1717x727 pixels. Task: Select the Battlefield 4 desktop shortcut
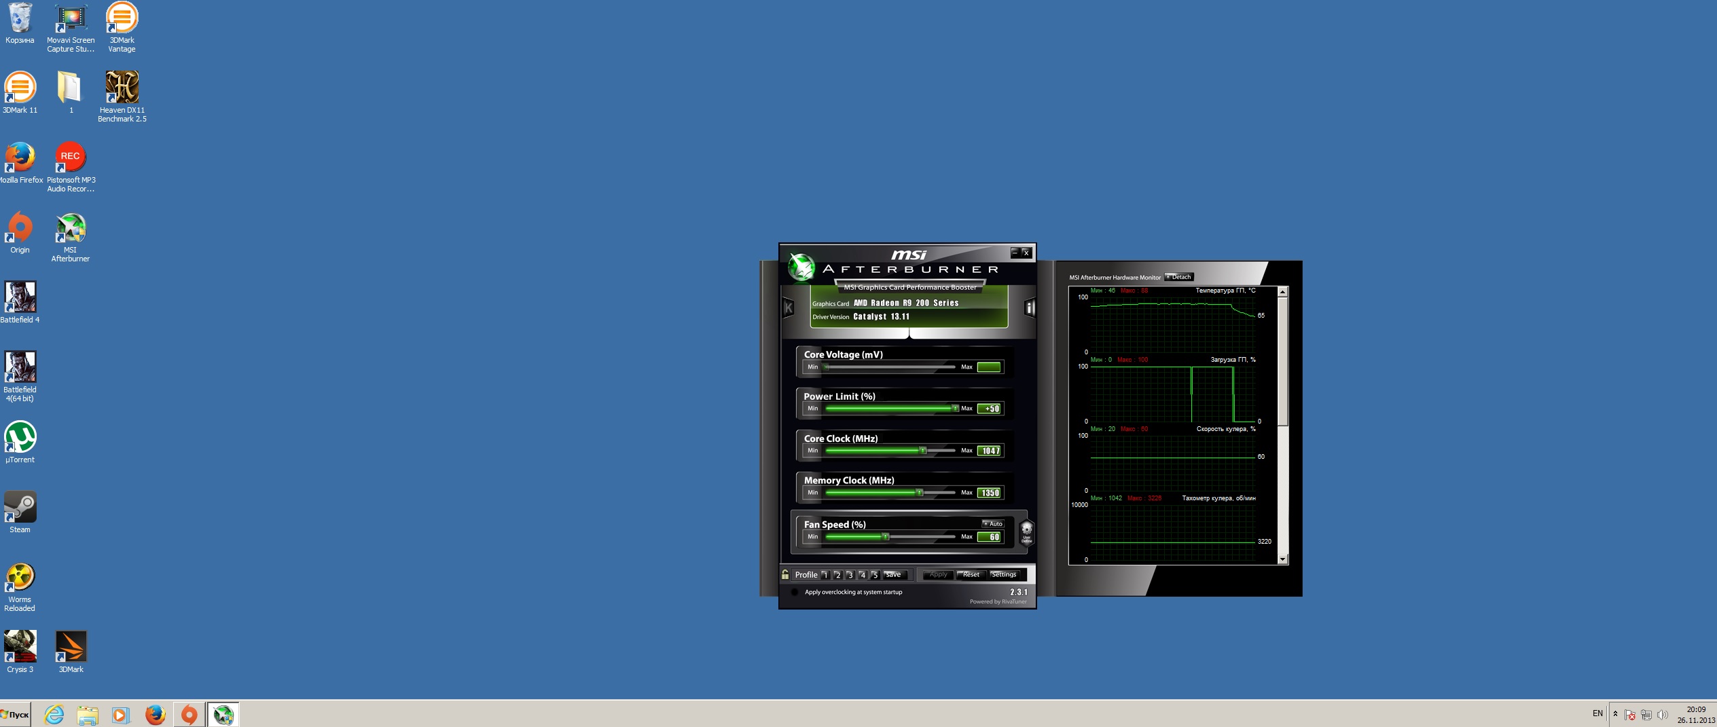(20, 303)
